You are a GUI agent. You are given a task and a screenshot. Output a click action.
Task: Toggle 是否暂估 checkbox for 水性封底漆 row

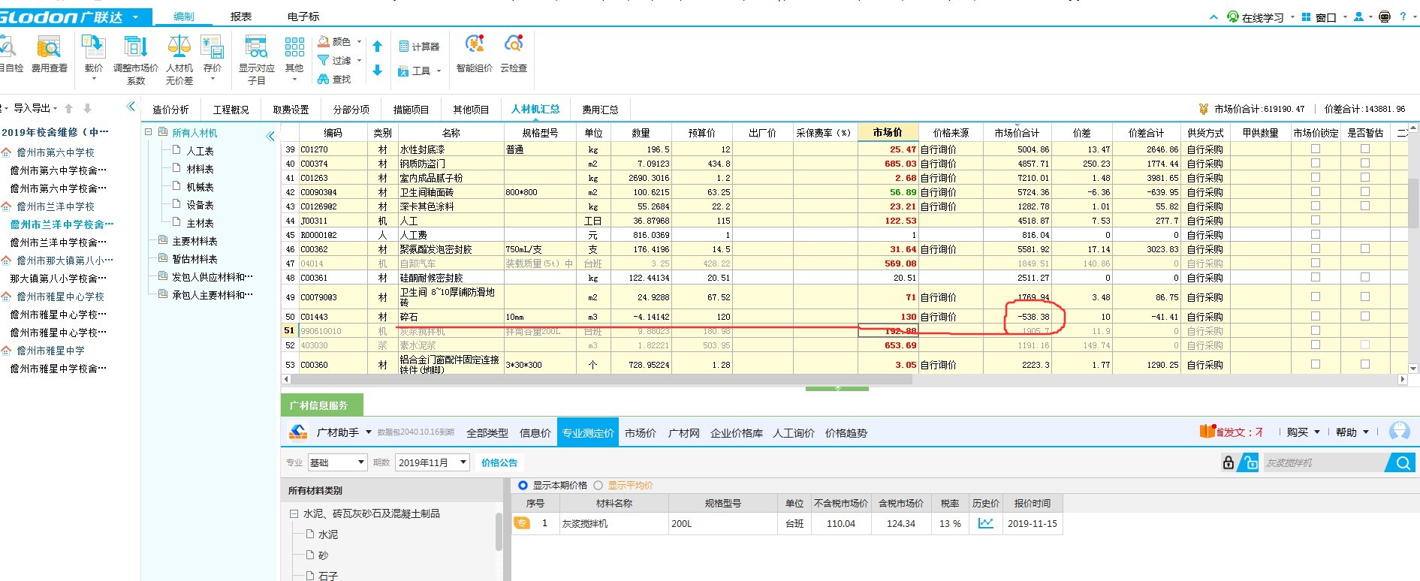[1365, 149]
